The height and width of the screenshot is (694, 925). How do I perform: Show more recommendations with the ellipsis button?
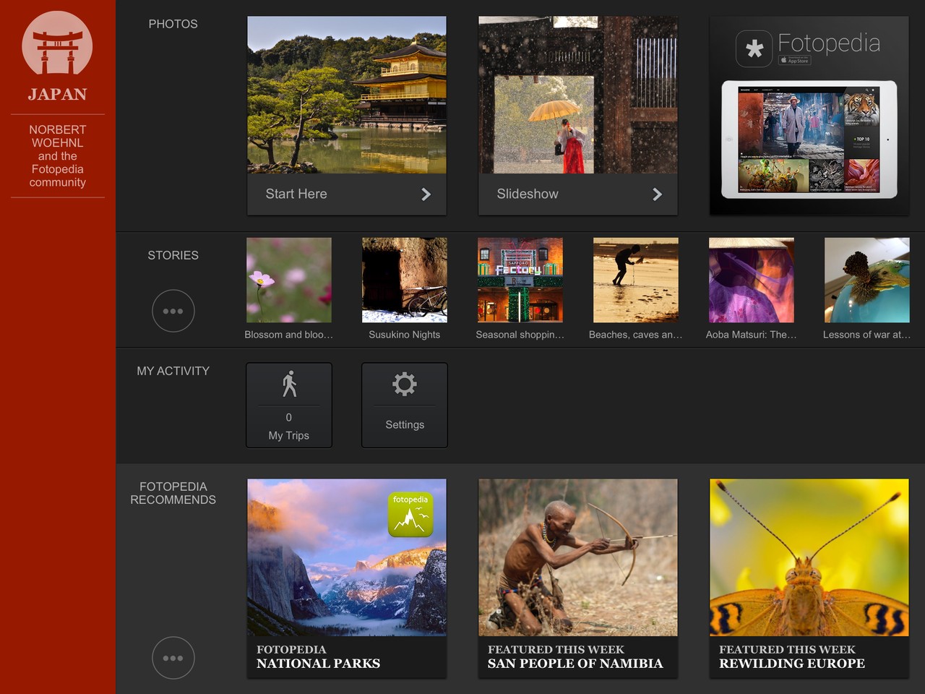tap(173, 658)
